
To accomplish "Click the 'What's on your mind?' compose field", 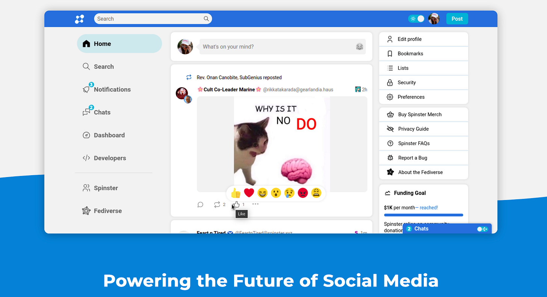I will [x=282, y=47].
